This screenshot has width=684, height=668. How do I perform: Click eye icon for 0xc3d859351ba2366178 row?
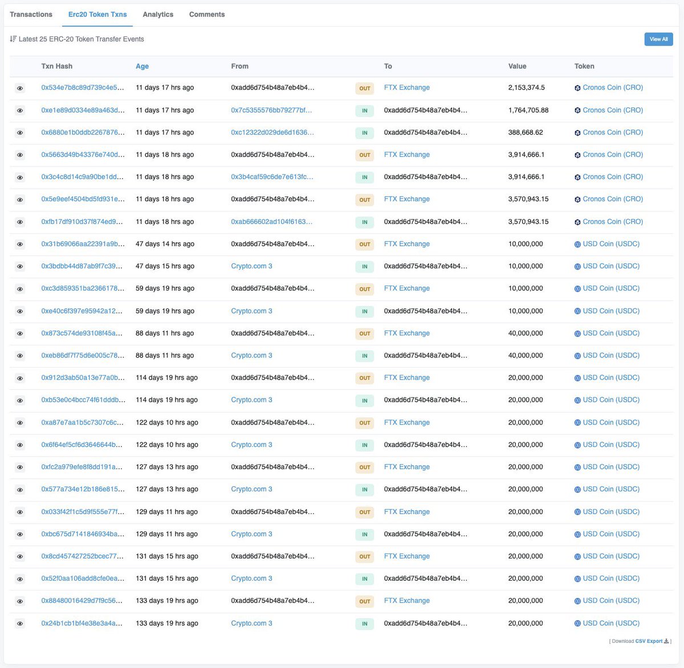[x=20, y=289]
